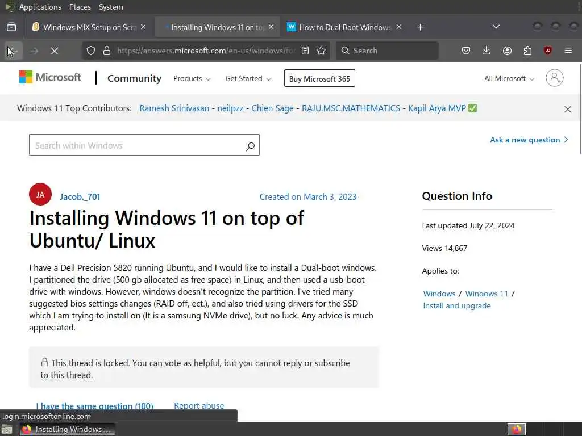Open the Pocket save icon

(466, 51)
